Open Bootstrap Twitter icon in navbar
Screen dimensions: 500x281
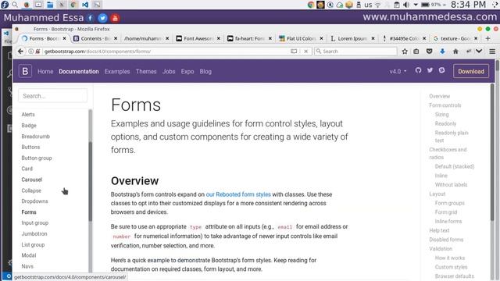[x=430, y=70]
